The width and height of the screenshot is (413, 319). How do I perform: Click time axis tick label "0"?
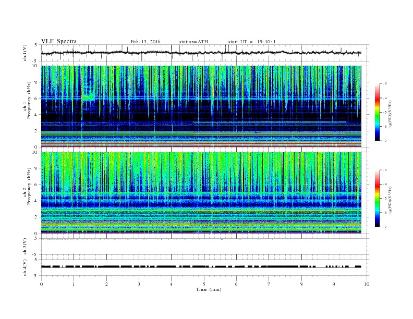click(41, 284)
